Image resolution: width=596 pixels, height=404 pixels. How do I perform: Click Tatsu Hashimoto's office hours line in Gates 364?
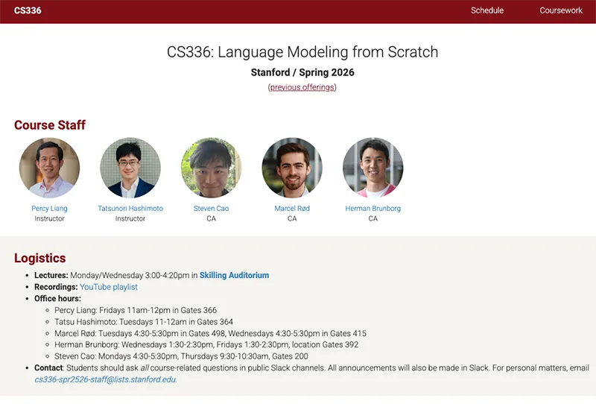pos(144,322)
